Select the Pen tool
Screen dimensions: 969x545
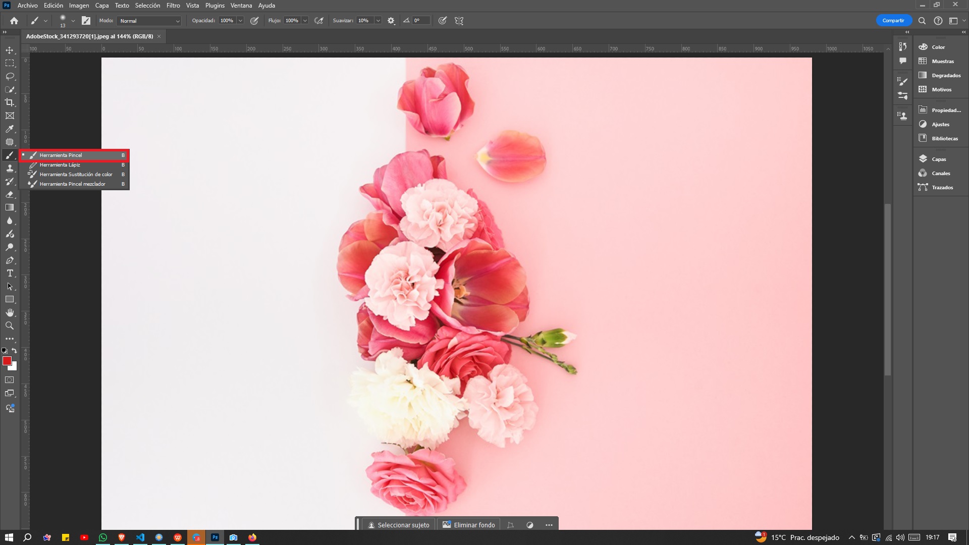pos(10,260)
